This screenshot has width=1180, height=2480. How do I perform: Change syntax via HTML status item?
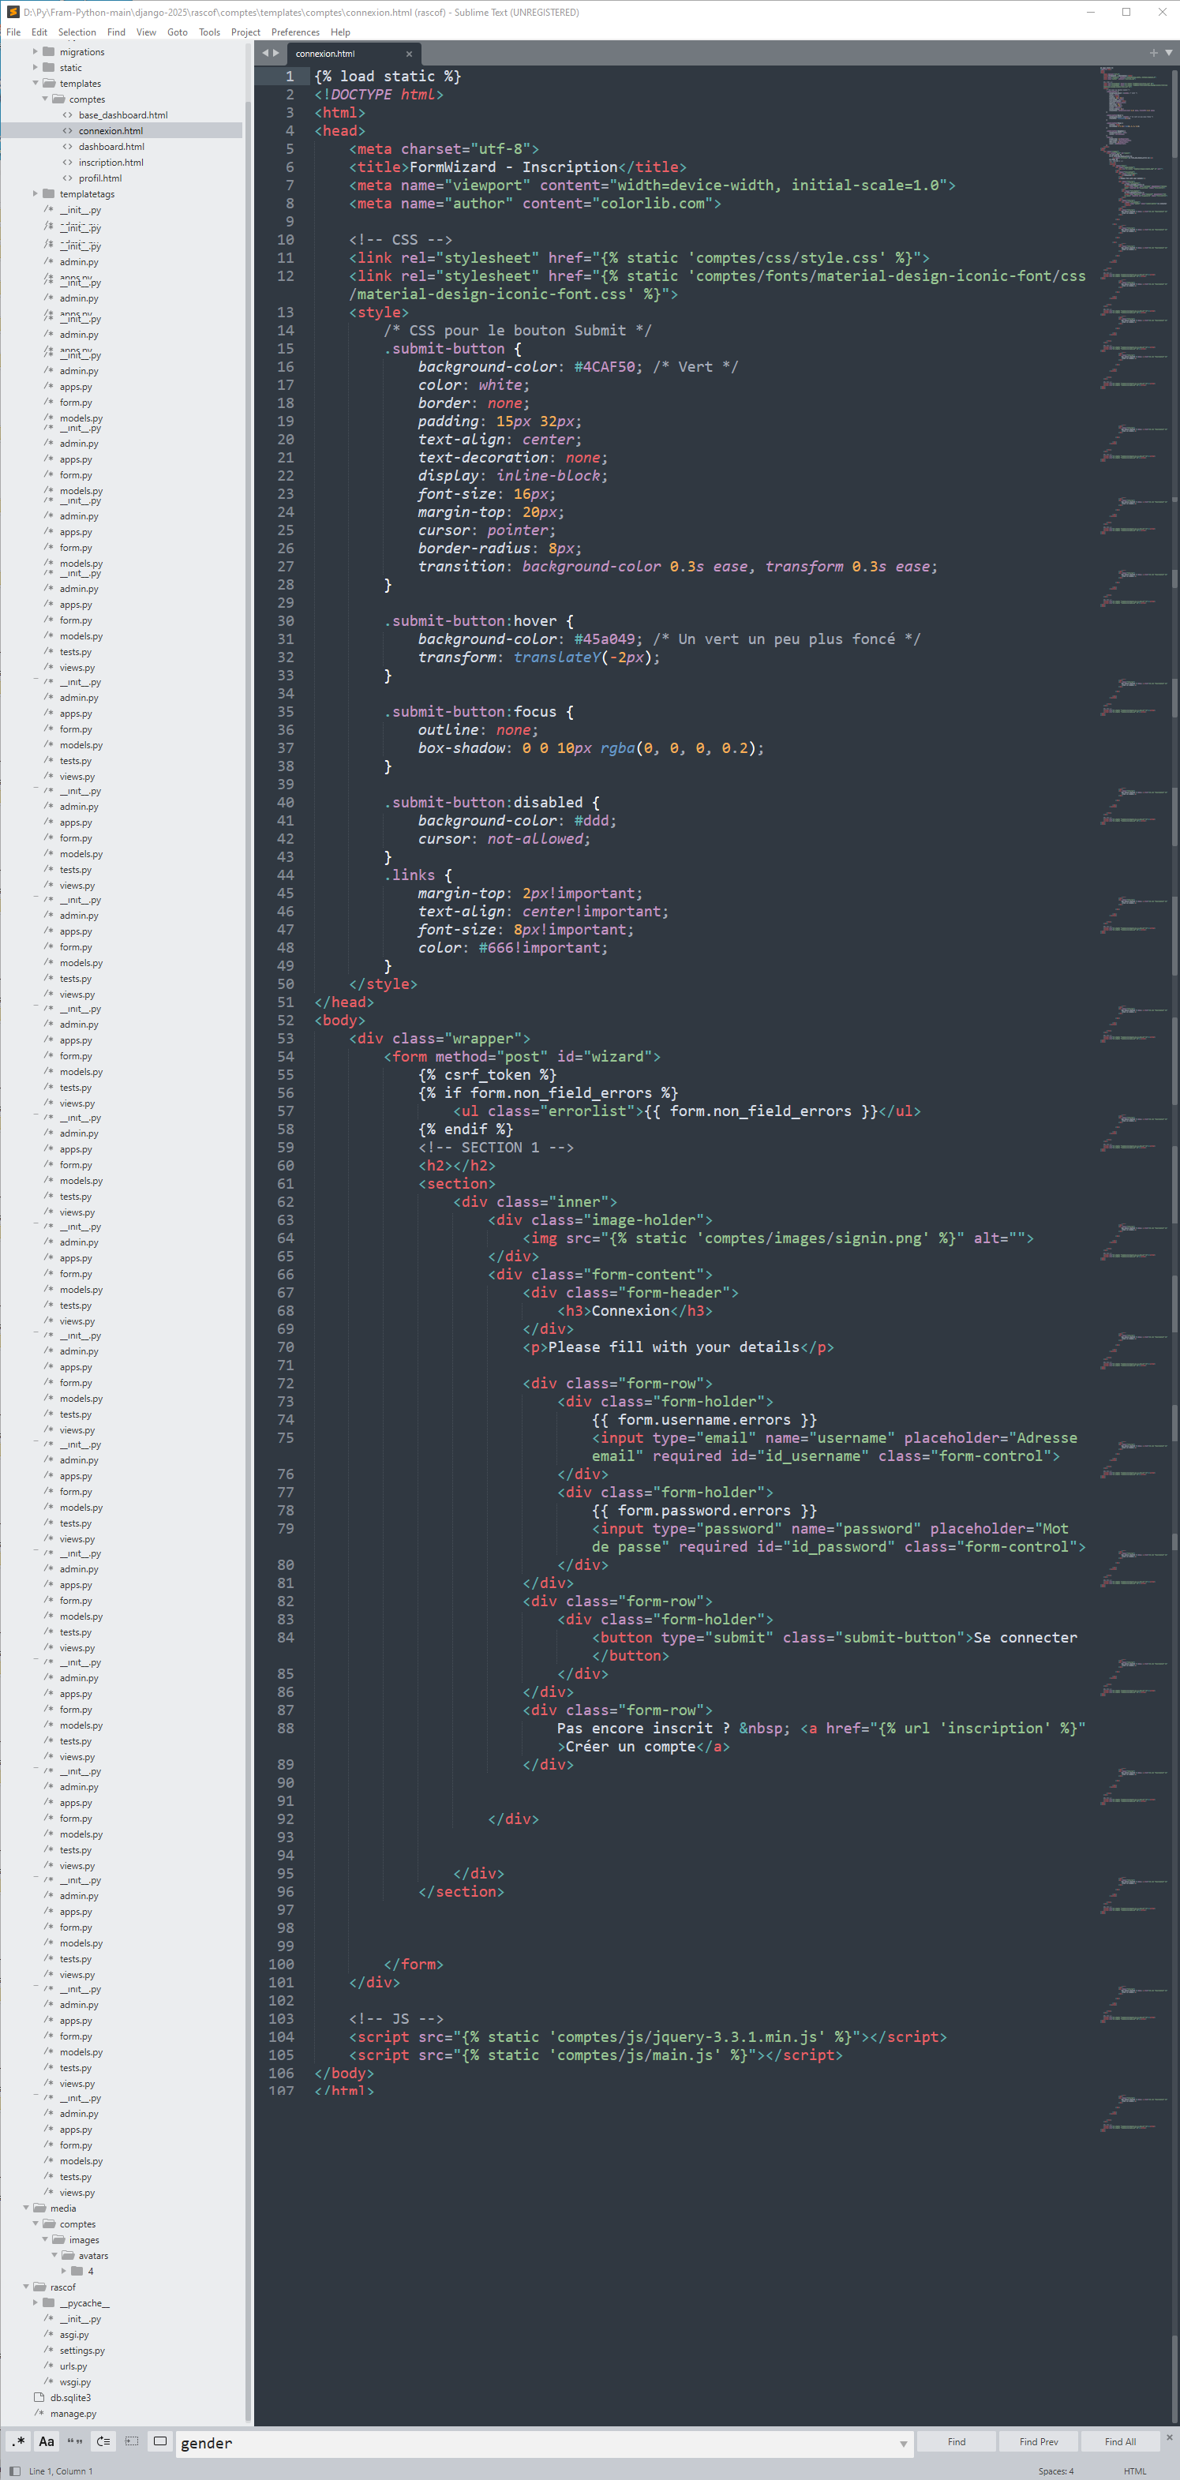[1136, 2471]
